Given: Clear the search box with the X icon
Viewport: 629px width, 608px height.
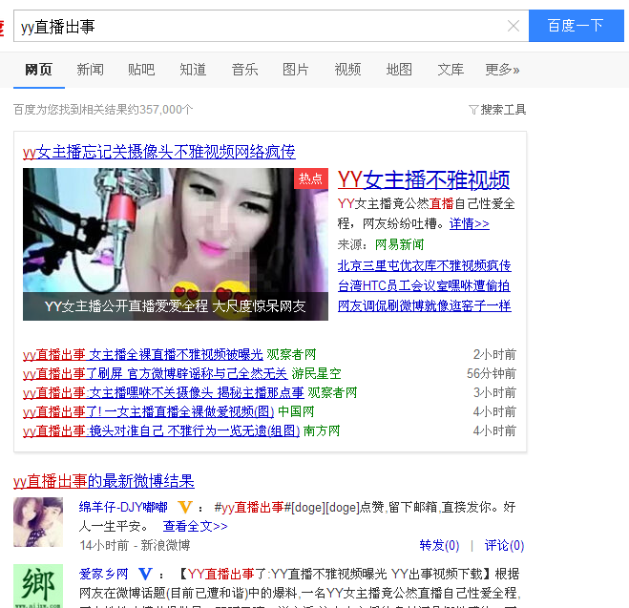Looking at the screenshot, I should pyautogui.click(x=514, y=26).
